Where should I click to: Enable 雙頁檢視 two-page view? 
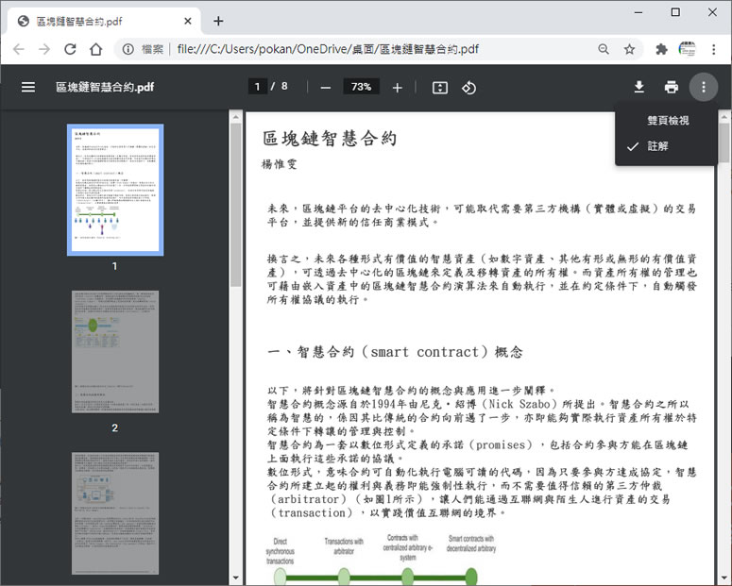pos(667,121)
